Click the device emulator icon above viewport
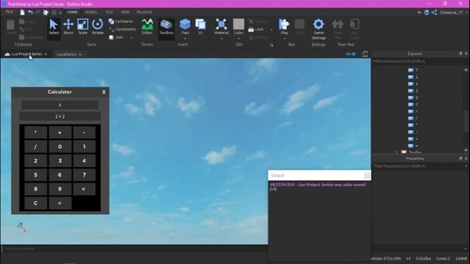 point(365,54)
